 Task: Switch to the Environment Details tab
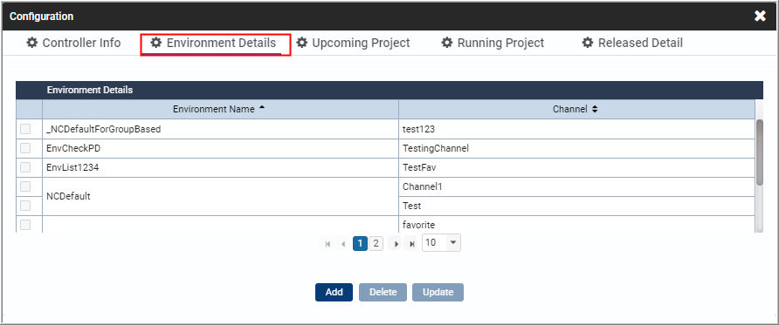point(214,43)
